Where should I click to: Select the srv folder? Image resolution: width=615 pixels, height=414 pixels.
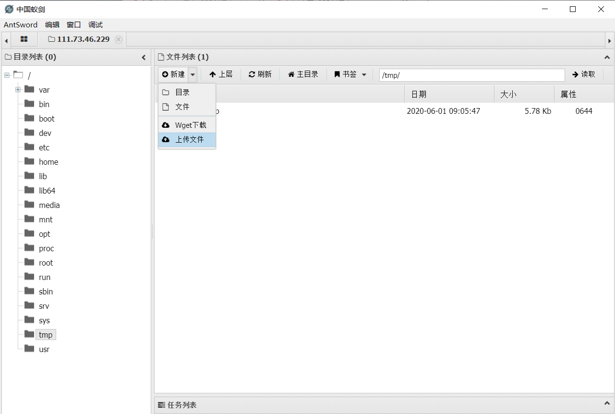point(44,306)
